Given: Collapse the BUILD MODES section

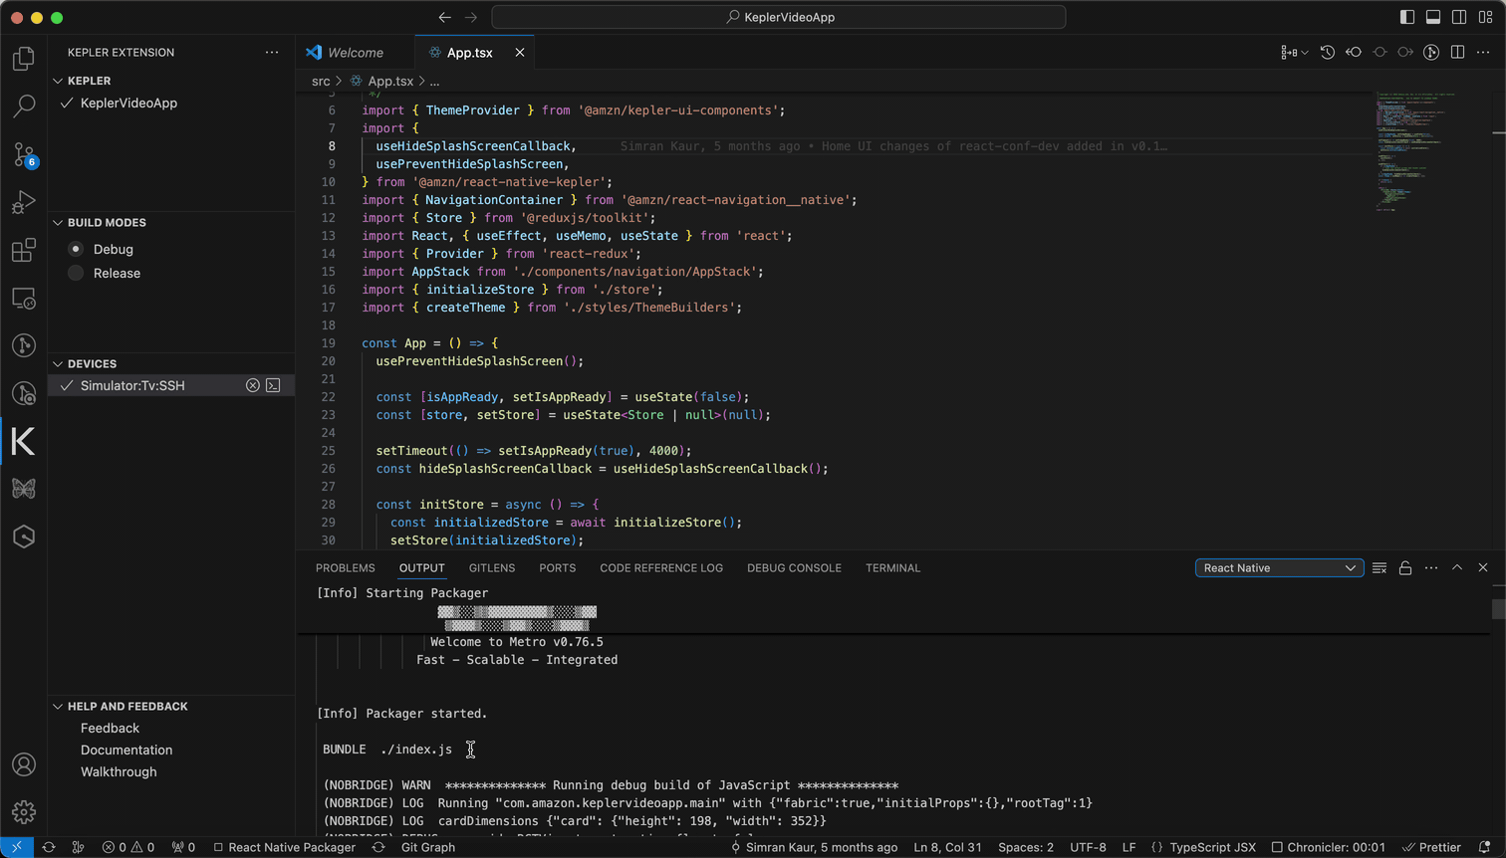Looking at the screenshot, I should 57,222.
